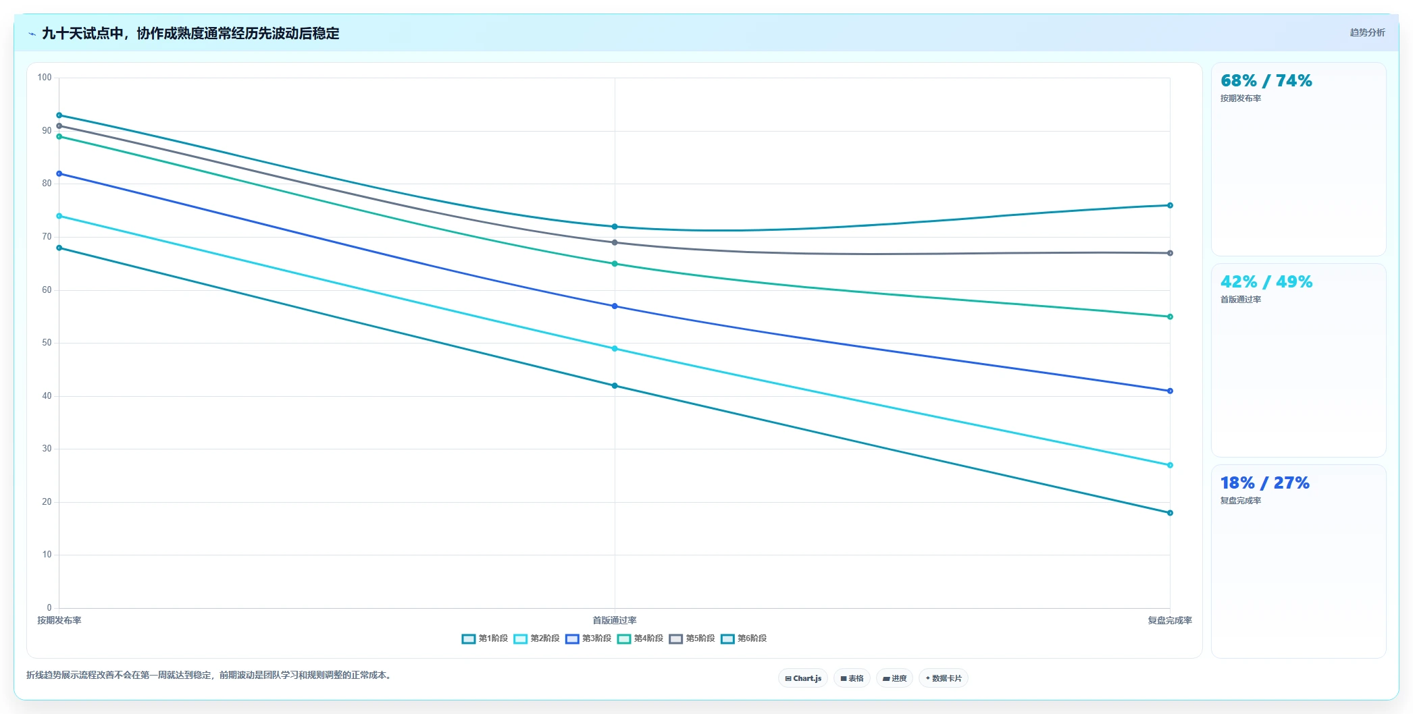Viewport: 1413px width, 714px height.
Task: Click 第4阶段 data point at 复盘完成率 (55)
Action: [1170, 317]
